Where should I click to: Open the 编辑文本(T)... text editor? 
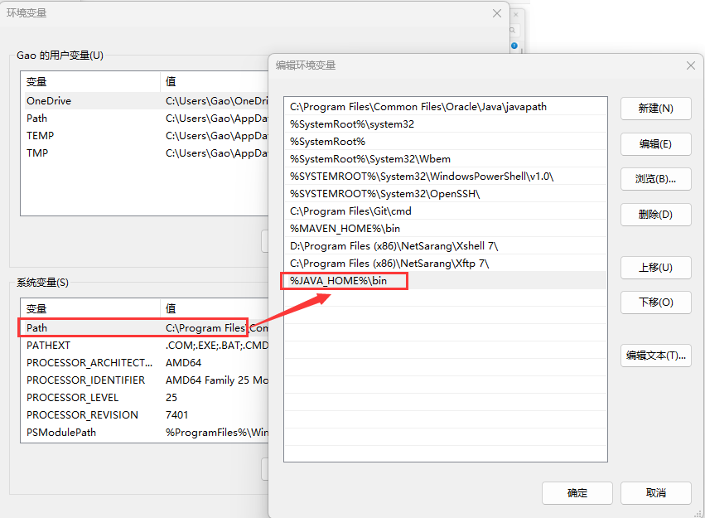click(x=655, y=356)
